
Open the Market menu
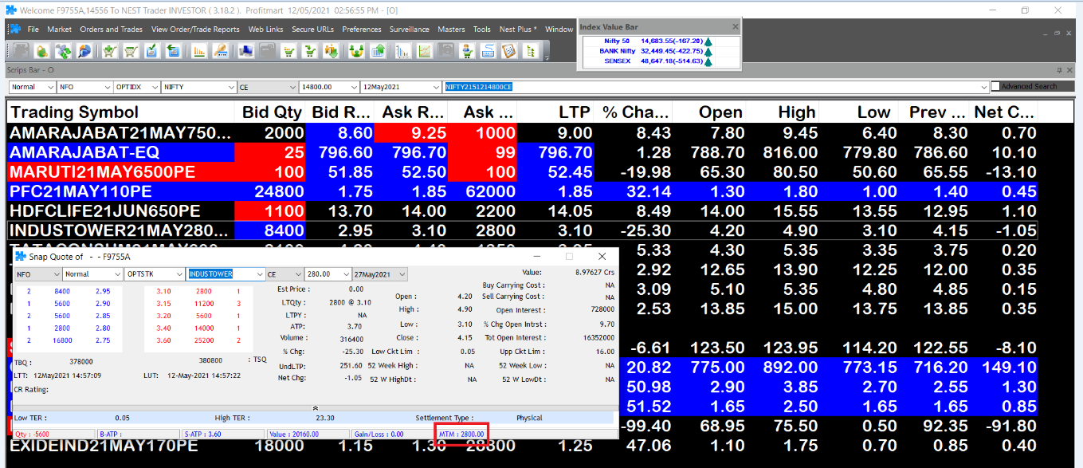point(59,29)
